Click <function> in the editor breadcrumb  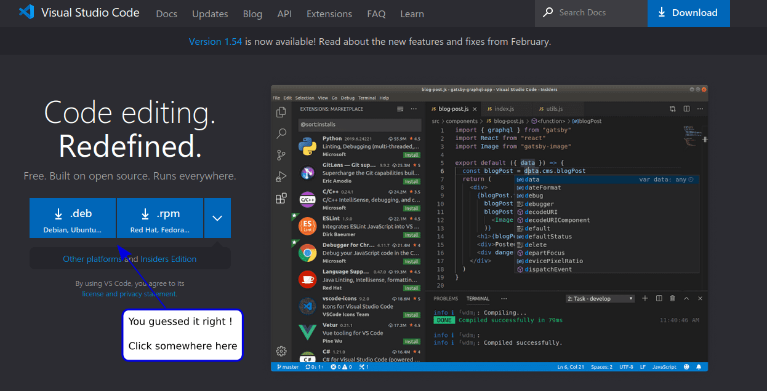coord(552,121)
